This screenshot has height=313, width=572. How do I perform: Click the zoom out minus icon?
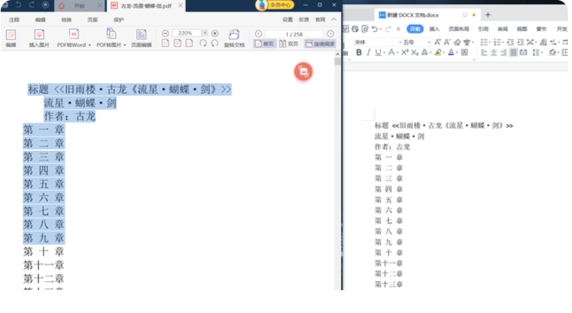(165, 33)
